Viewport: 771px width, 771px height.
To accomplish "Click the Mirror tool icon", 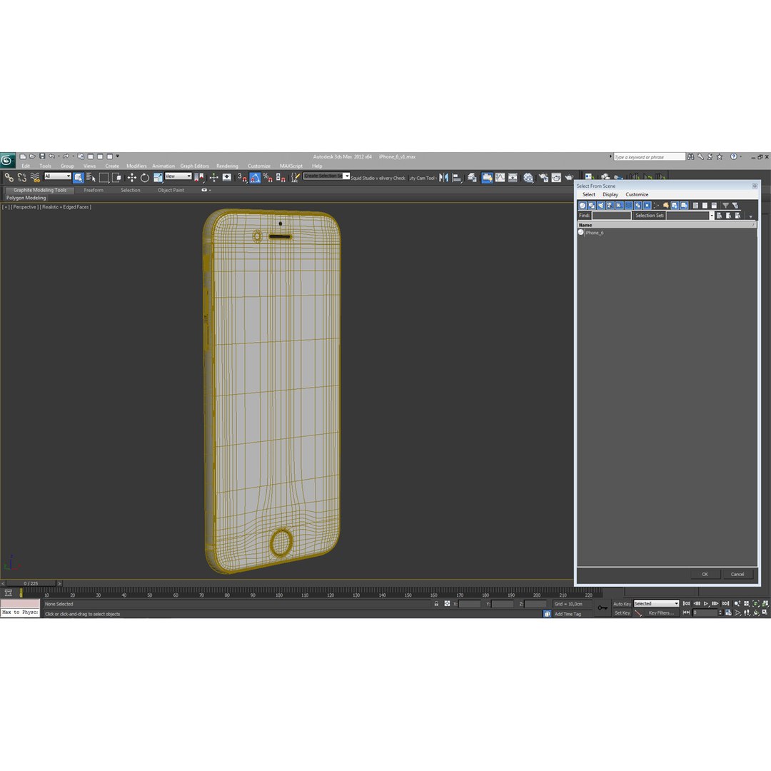I will [443, 178].
